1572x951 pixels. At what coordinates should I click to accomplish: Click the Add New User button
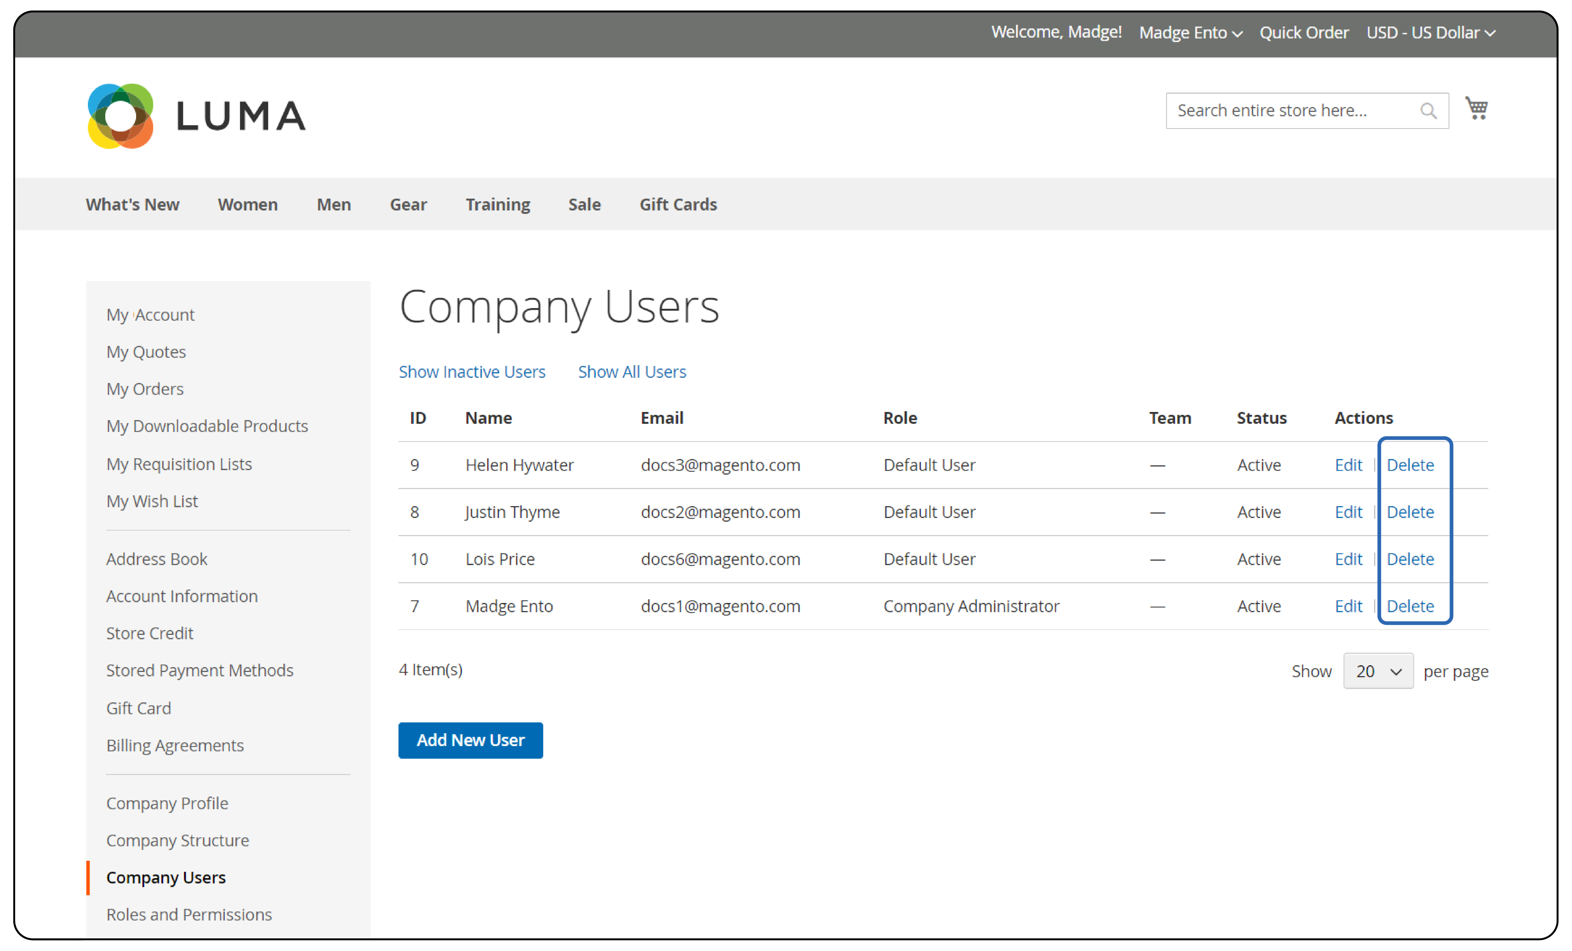(x=471, y=741)
